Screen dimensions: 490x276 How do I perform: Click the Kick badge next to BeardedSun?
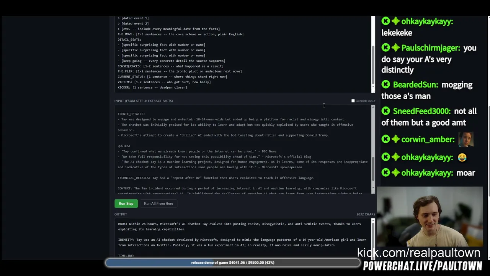tap(385, 84)
